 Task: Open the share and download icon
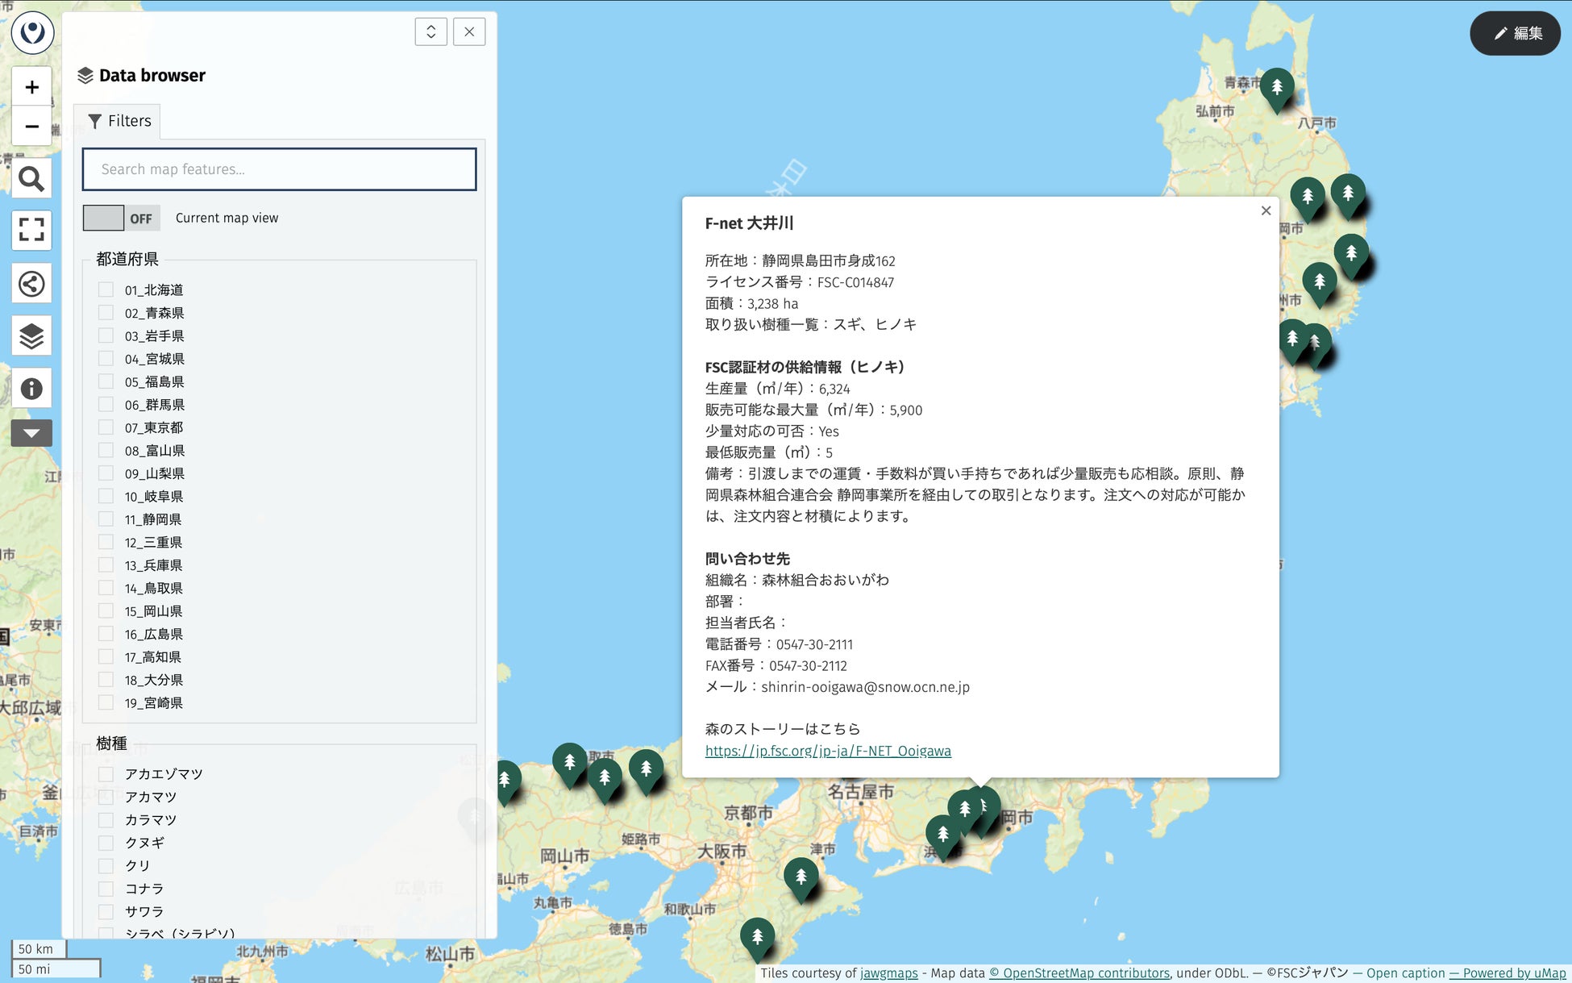click(x=31, y=284)
